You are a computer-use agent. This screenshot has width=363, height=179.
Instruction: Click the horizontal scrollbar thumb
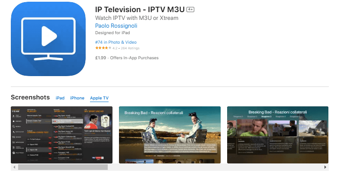pyautogui.click(x=63, y=167)
